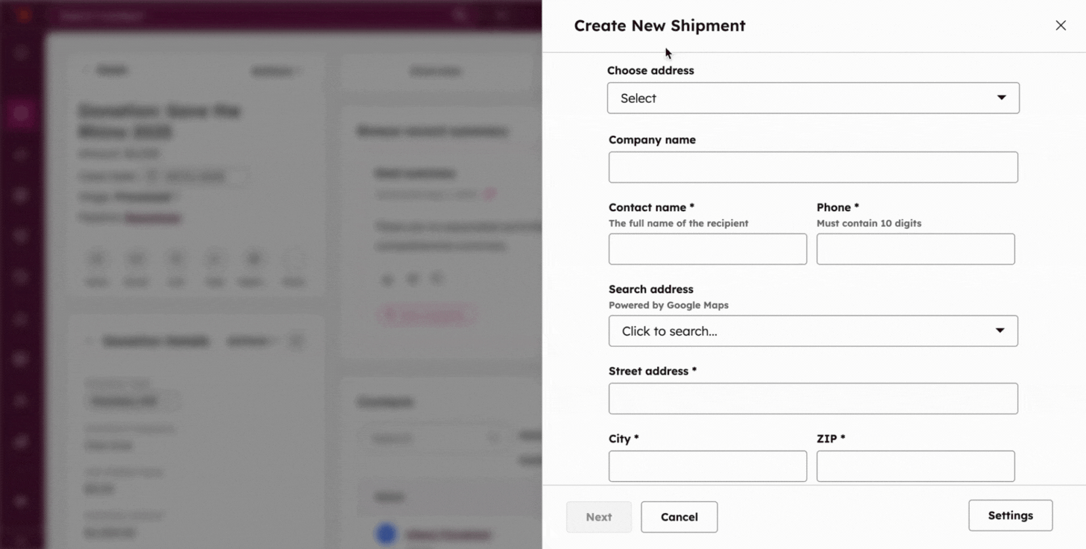Open the Click to search address dropdown
Screen dimensions: 1086x549
pyautogui.click(x=812, y=331)
